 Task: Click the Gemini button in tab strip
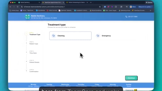click(x=149, y=3)
